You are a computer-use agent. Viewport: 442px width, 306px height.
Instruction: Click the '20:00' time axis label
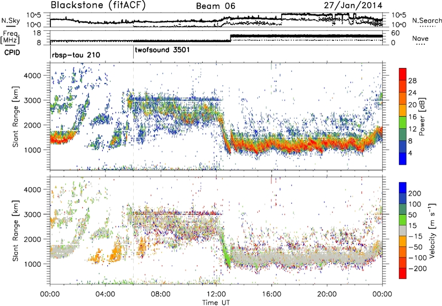[x=327, y=294]
